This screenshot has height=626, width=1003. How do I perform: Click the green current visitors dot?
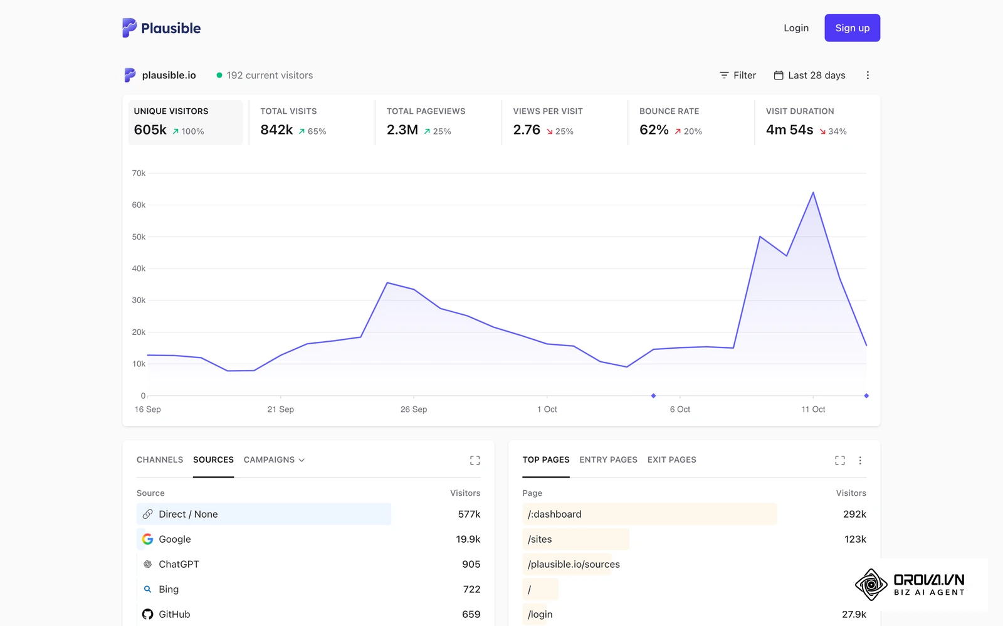tap(219, 75)
